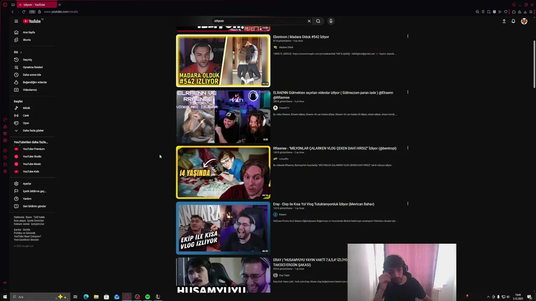Open options for Eray Ekip ile Kısa video
This screenshot has width=536, height=301.
pos(407,204)
